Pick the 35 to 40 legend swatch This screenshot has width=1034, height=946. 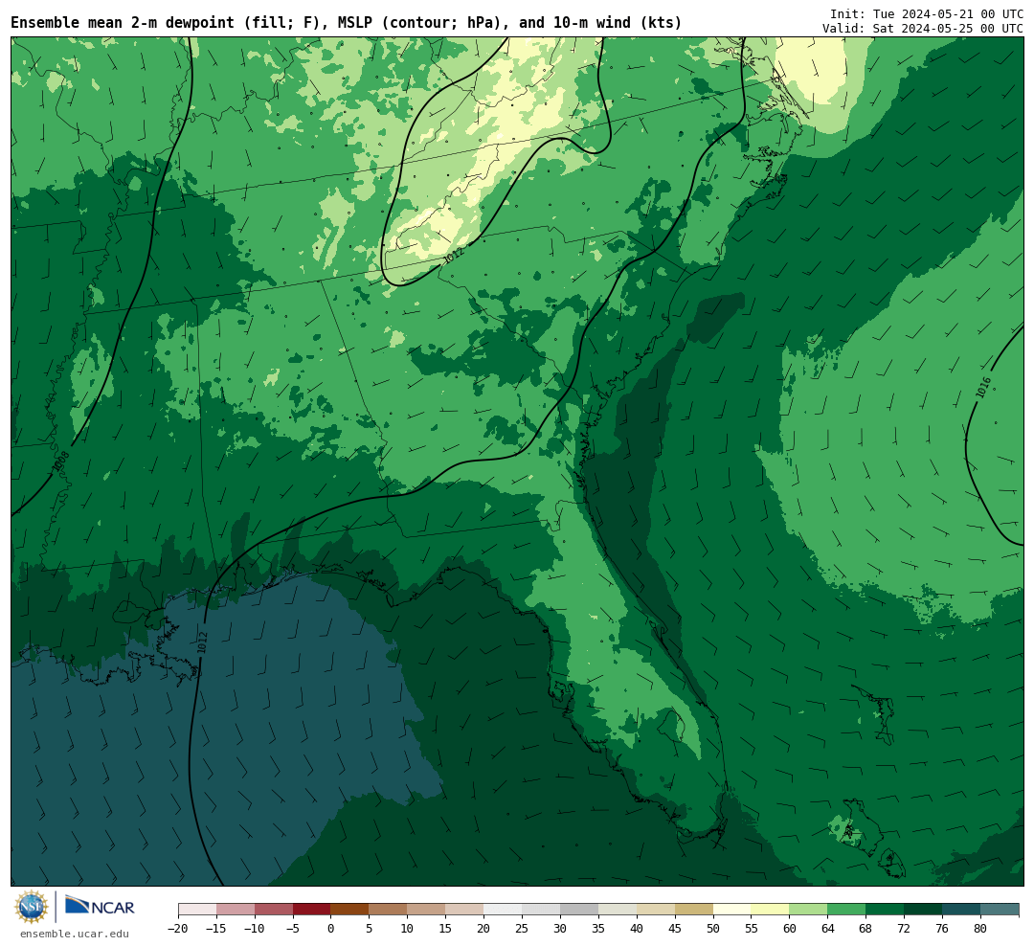(618, 910)
